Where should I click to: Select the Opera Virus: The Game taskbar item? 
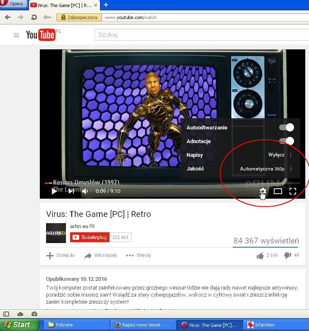point(210,325)
